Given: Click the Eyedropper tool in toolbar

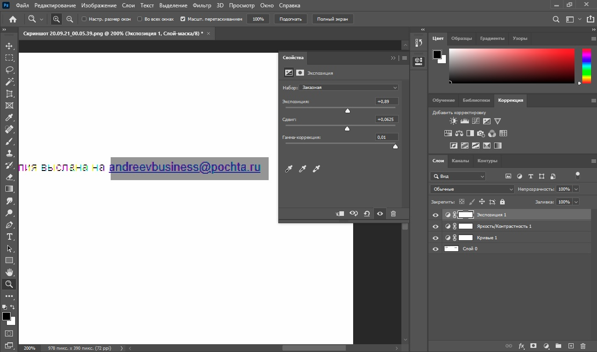Looking at the screenshot, I should [x=9, y=117].
